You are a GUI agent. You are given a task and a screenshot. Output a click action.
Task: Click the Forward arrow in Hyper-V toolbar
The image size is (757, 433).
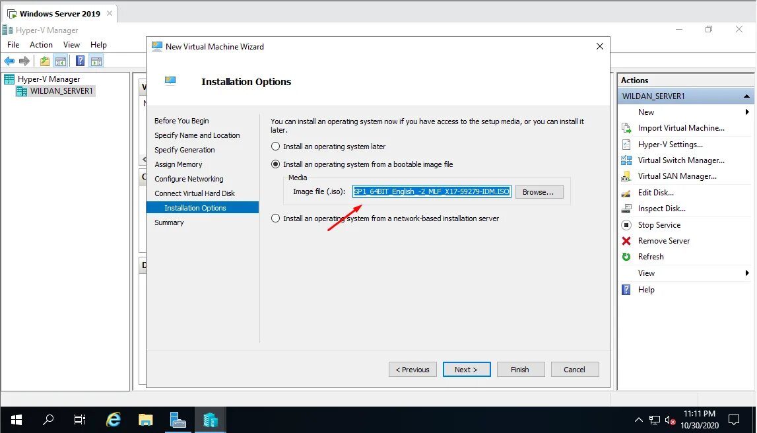coord(24,61)
